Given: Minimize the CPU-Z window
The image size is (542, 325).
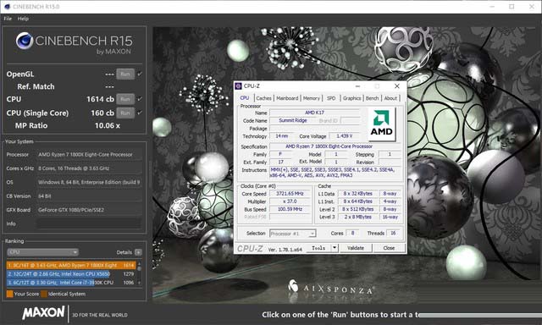Looking at the screenshot, I should pos(357,86).
